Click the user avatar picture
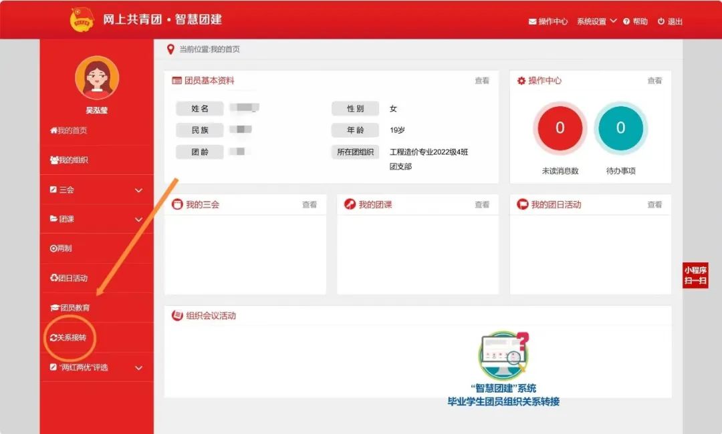 click(x=97, y=77)
